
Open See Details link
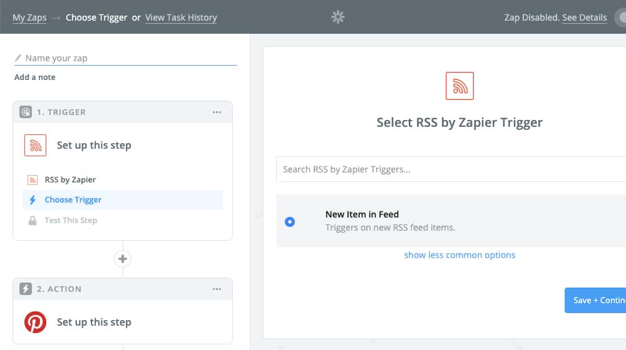pyautogui.click(x=585, y=17)
